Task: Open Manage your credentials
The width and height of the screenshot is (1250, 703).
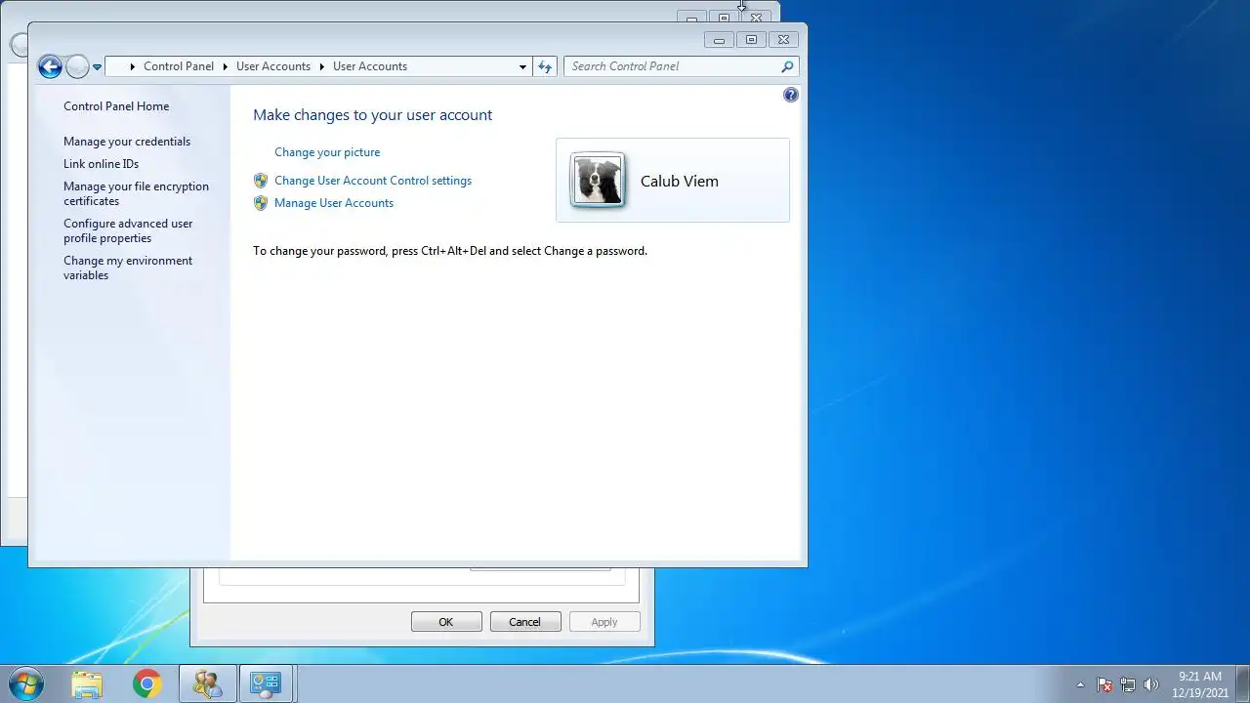Action: 127,142
